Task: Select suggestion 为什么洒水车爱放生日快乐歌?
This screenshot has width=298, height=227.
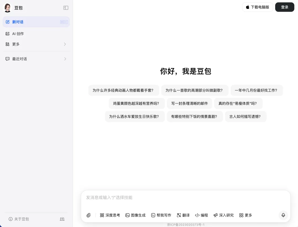Action: (135, 116)
